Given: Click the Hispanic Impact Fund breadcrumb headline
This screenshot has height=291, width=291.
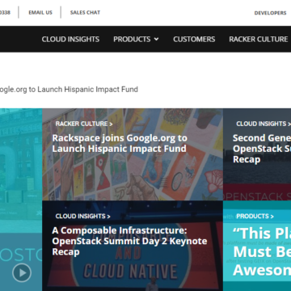Looking at the screenshot, I should [x=69, y=89].
